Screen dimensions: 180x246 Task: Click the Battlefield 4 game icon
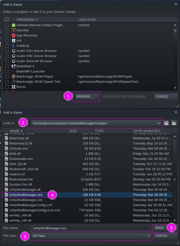click(x=14, y=66)
